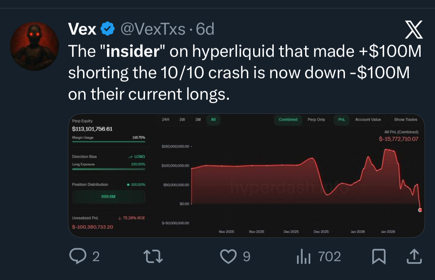Click the reply comment icon
Viewport: 435px width, 280px height.
coord(77,256)
